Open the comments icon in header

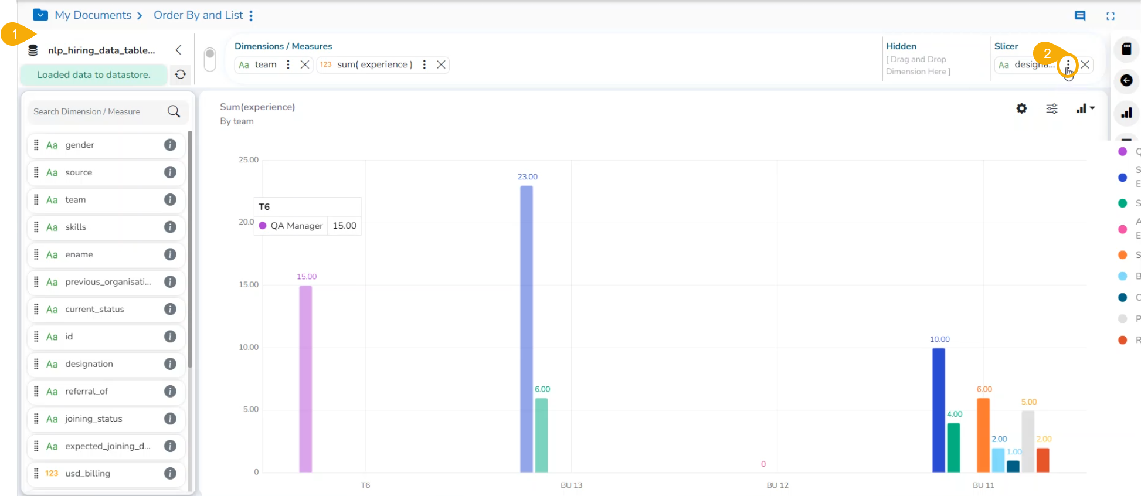(1079, 16)
